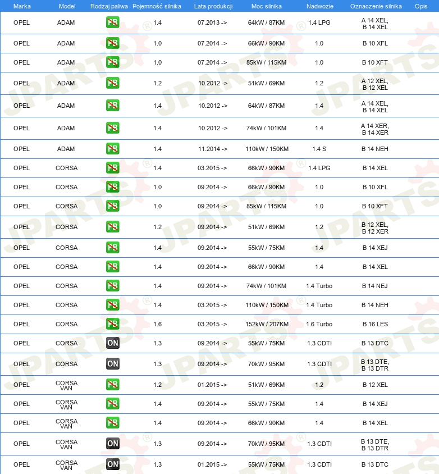Click petrol fuel icon in ADAM B 10 XFL row

pyautogui.click(x=113, y=43)
